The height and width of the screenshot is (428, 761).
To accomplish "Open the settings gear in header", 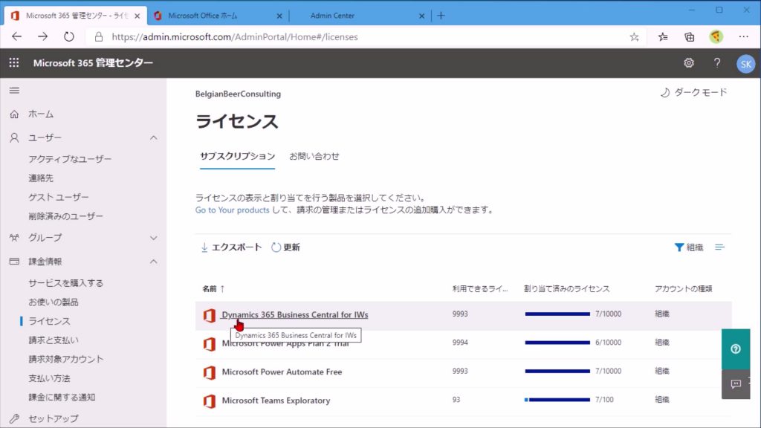I will click(x=689, y=63).
